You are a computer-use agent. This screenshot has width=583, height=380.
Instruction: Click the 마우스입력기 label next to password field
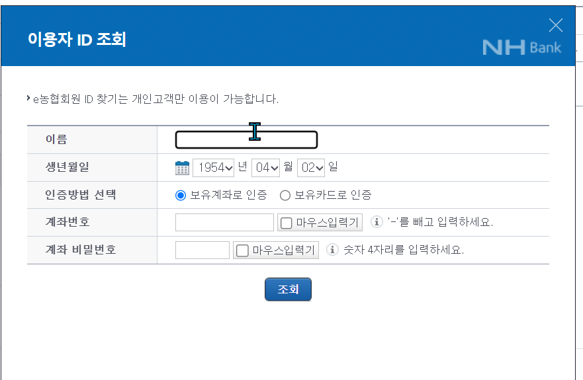click(284, 250)
